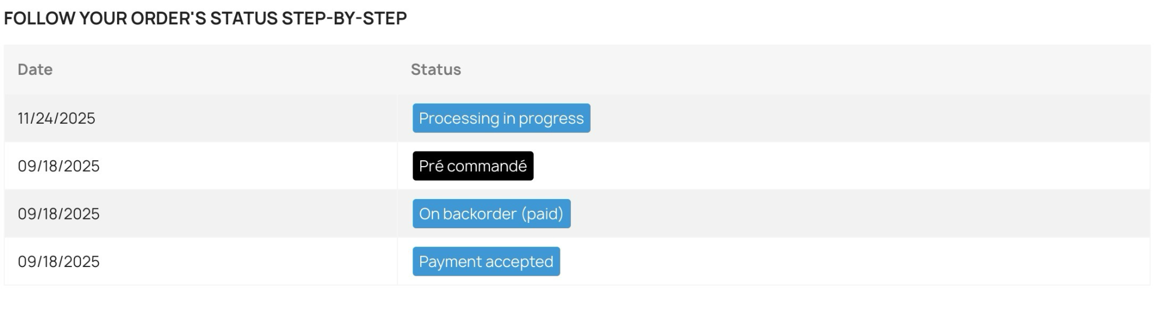Viewport: 1164px width, 310px height.
Task: Click the word STEP-BY-STEP in the heading
Action: point(344,18)
